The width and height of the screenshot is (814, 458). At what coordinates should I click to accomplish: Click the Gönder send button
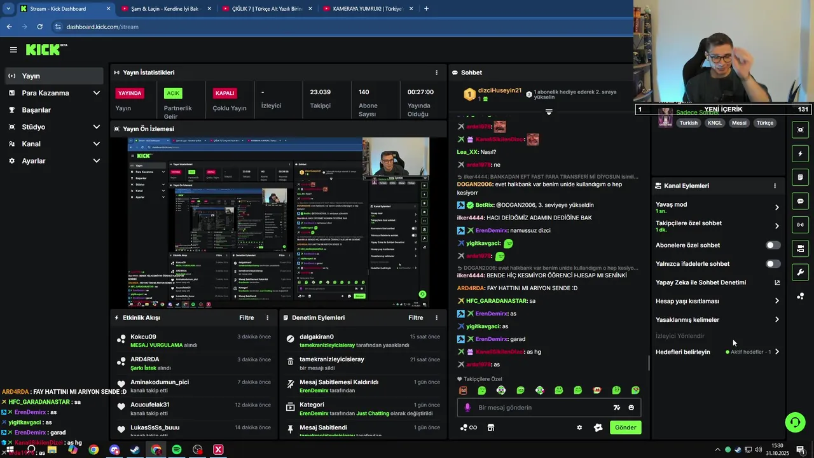point(625,427)
